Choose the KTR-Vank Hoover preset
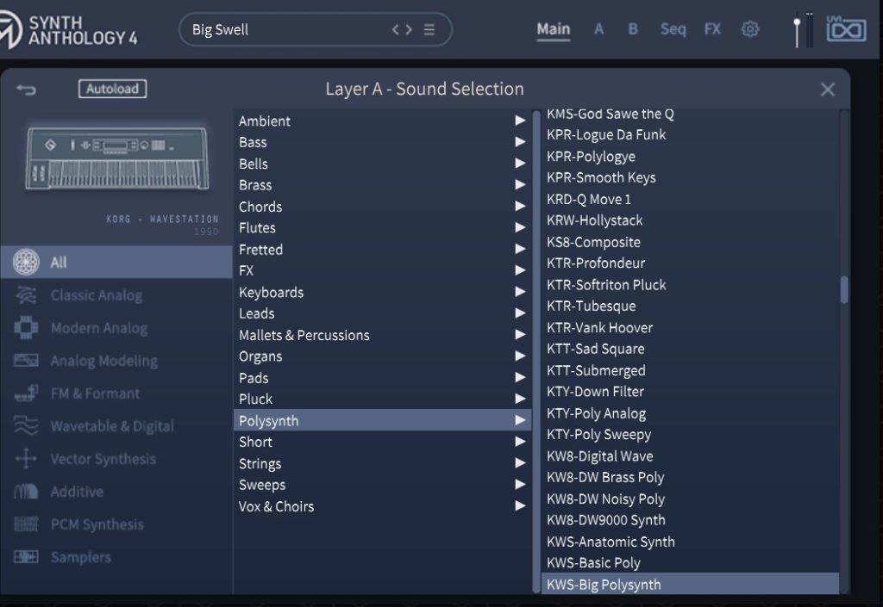The height and width of the screenshot is (607, 883). pos(599,327)
